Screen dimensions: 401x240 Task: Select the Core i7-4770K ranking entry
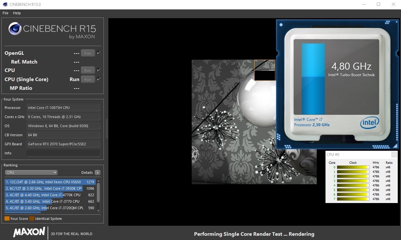point(50,195)
